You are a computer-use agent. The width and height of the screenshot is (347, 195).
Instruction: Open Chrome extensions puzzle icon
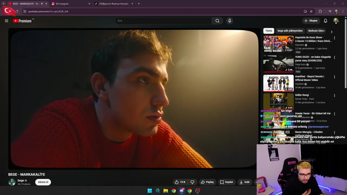coord(320,11)
